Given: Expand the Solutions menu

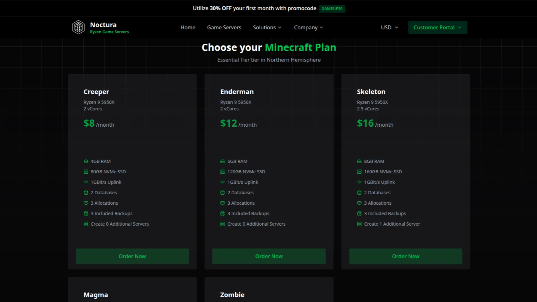Looking at the screenshot, I should (267, 27).
